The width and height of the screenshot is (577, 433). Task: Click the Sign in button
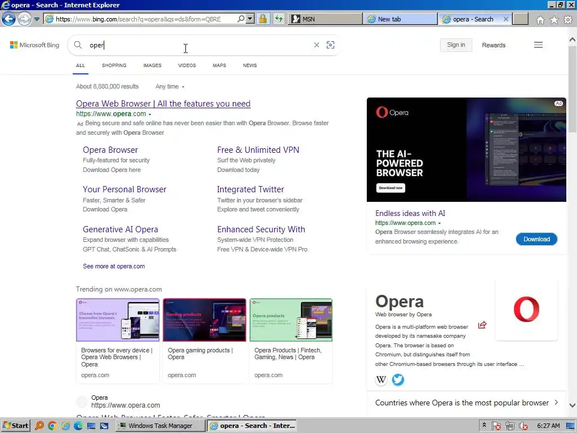pyautogui.click(x=456, y=45)
